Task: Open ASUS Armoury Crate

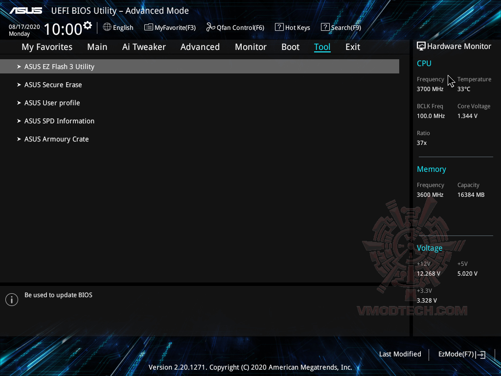Action: click(x=56, y=139)
